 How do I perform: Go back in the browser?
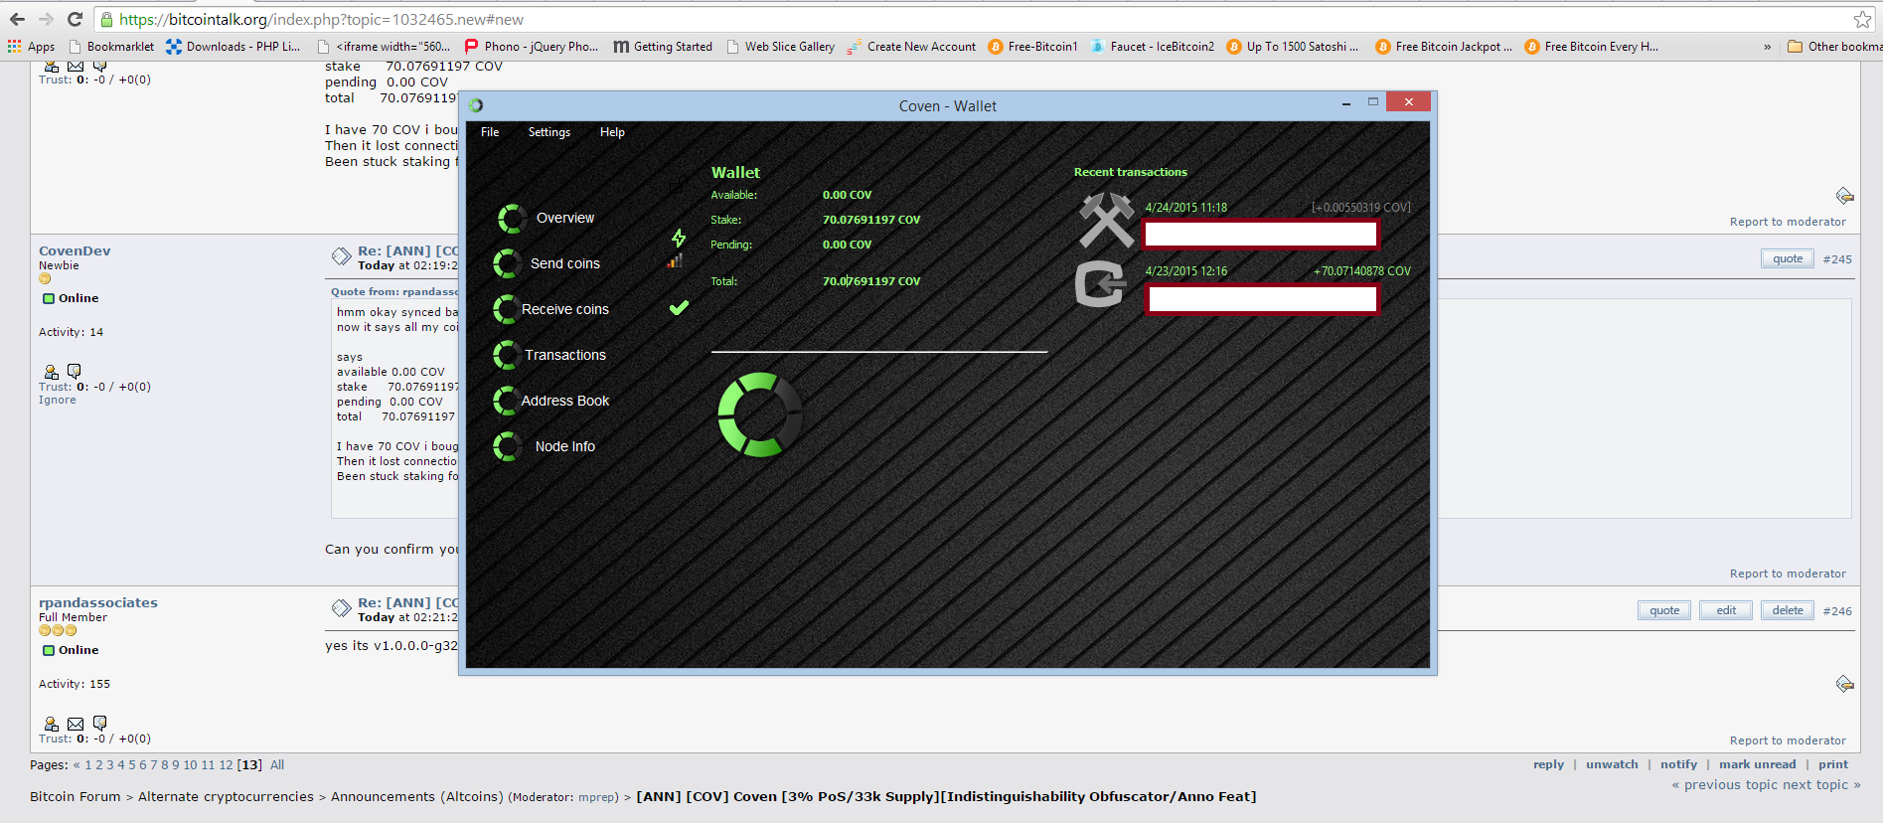[x=17, y=19]
